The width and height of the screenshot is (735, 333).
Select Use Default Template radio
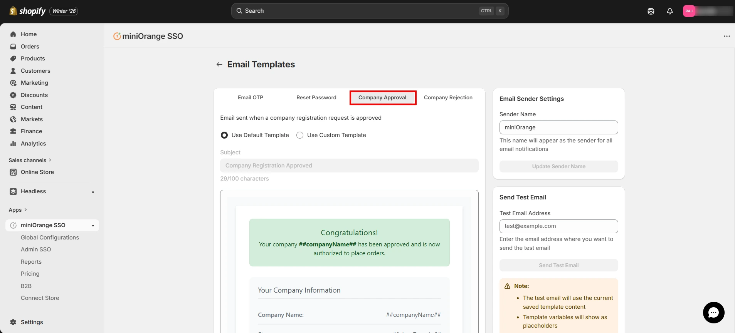224,135
